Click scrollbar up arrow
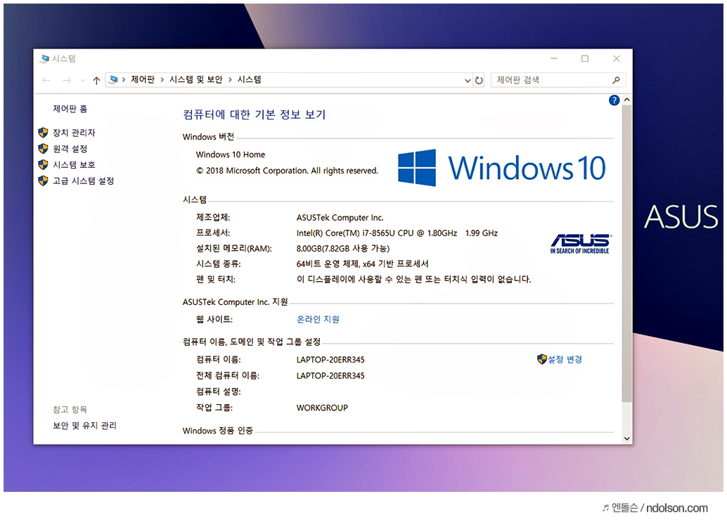The image size is (727, 520). click(627, 100)
